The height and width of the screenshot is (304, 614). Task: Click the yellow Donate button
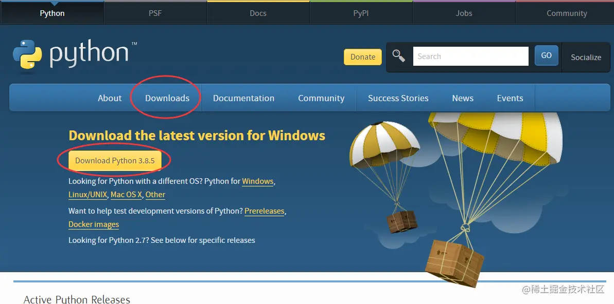pos(363,56)
